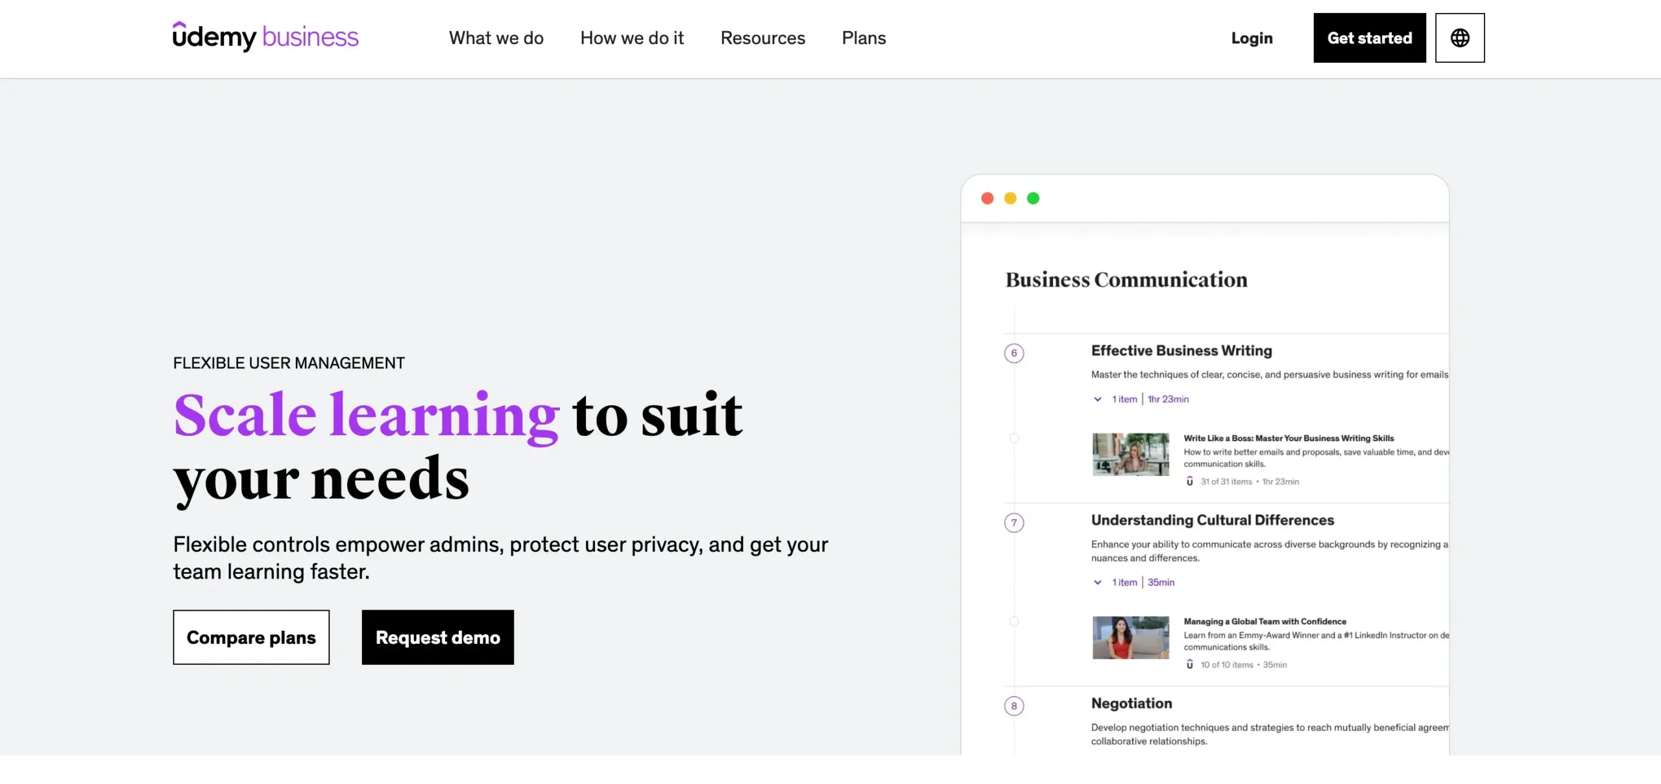Click the step 8 circle marker
Screen dimensions: 1661x784
(x=1013, y=706)
